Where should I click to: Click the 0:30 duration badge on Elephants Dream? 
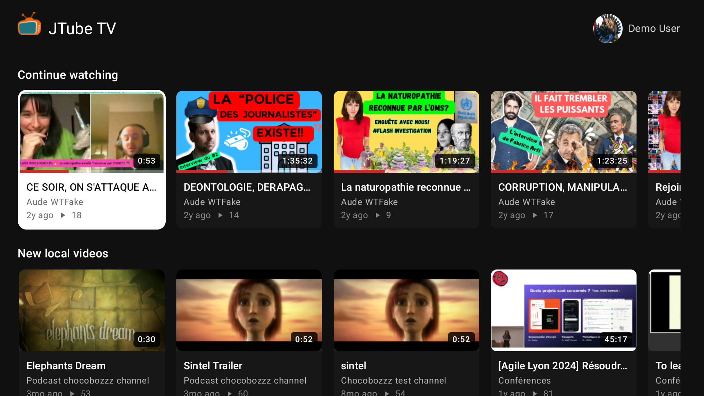[x=147, y=340]
